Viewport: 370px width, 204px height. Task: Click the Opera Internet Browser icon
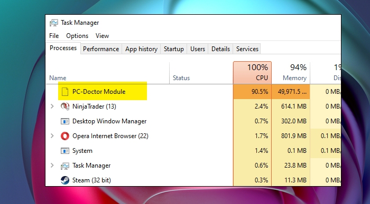coord(65,136)
